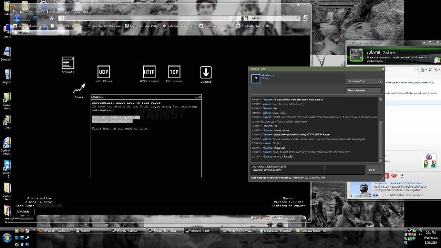Open the back/forward history dropdown arrow
The height and width of the screenshot is (248, 441).
click(29, 18)
